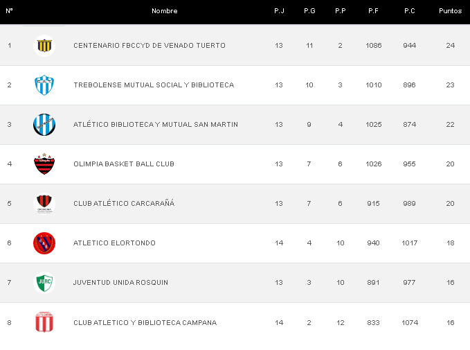Select Atlético Biblioteca y Mutual San Martin

pyautogui.click(x=156, y=125)
